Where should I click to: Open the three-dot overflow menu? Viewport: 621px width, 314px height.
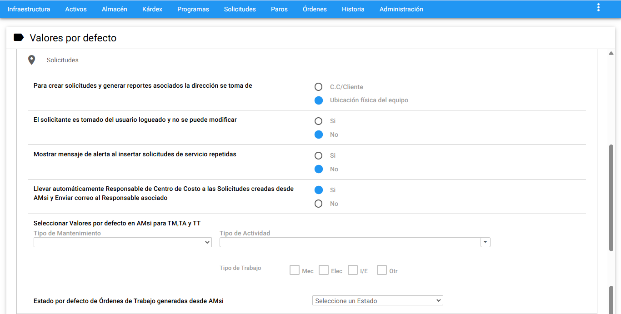598,7
